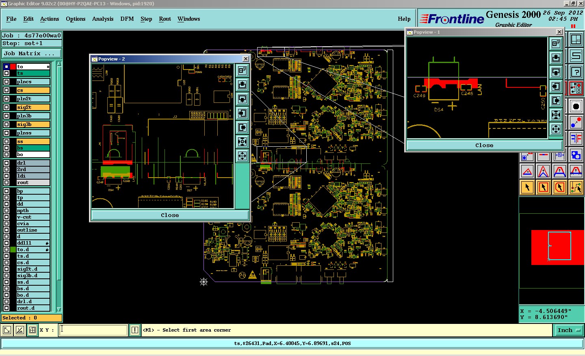Toggle the 'plncs' layer checkbox

click(6, 82)
